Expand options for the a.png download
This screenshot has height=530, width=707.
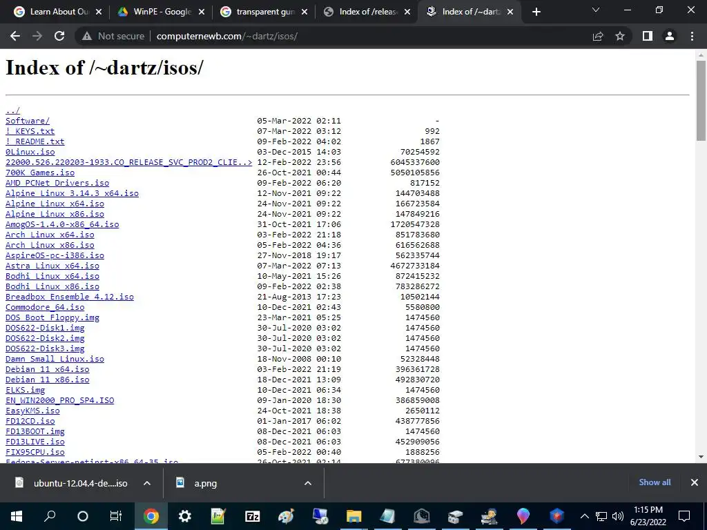click(308, 483)
